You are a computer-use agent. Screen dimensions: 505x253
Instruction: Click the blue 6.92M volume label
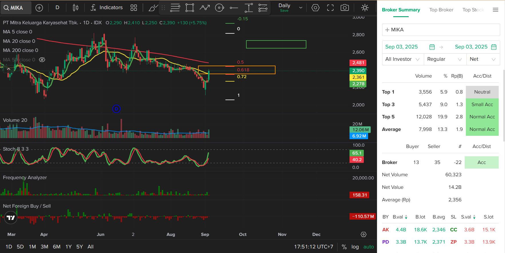pos(359,136)
